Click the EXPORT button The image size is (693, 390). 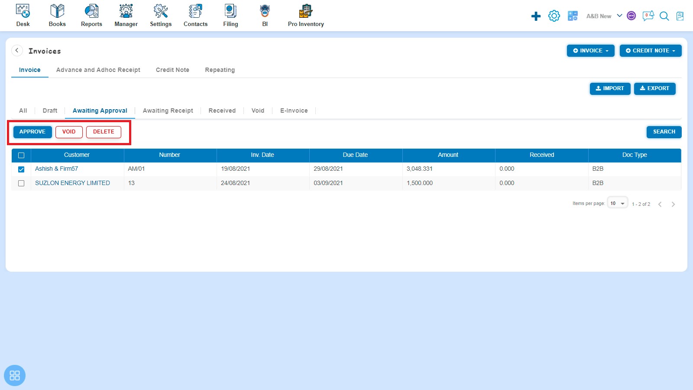point(654,88)
